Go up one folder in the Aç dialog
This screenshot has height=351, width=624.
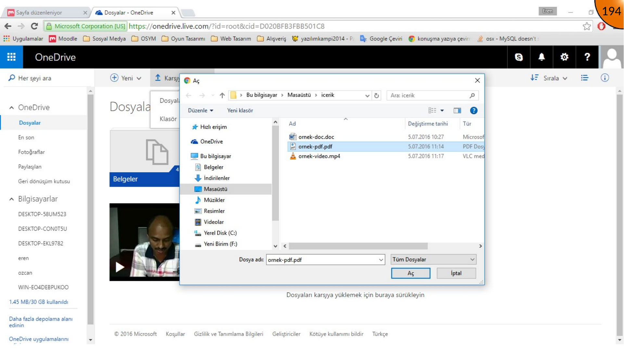(222, 95)
